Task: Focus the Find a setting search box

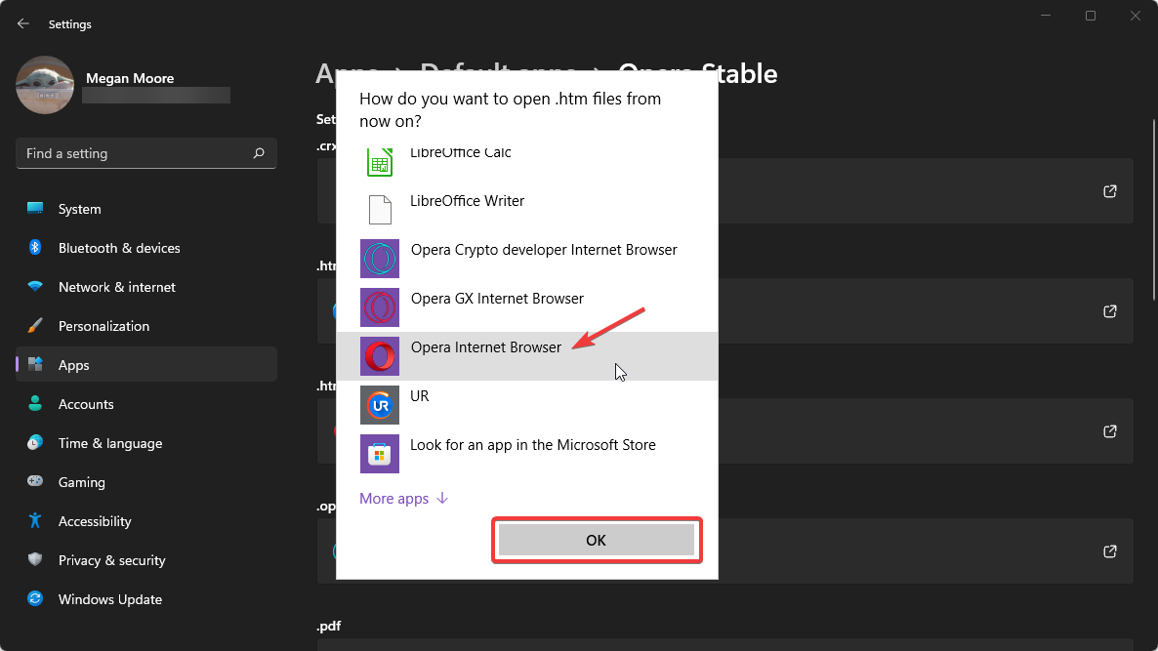Action: (146, 153)
